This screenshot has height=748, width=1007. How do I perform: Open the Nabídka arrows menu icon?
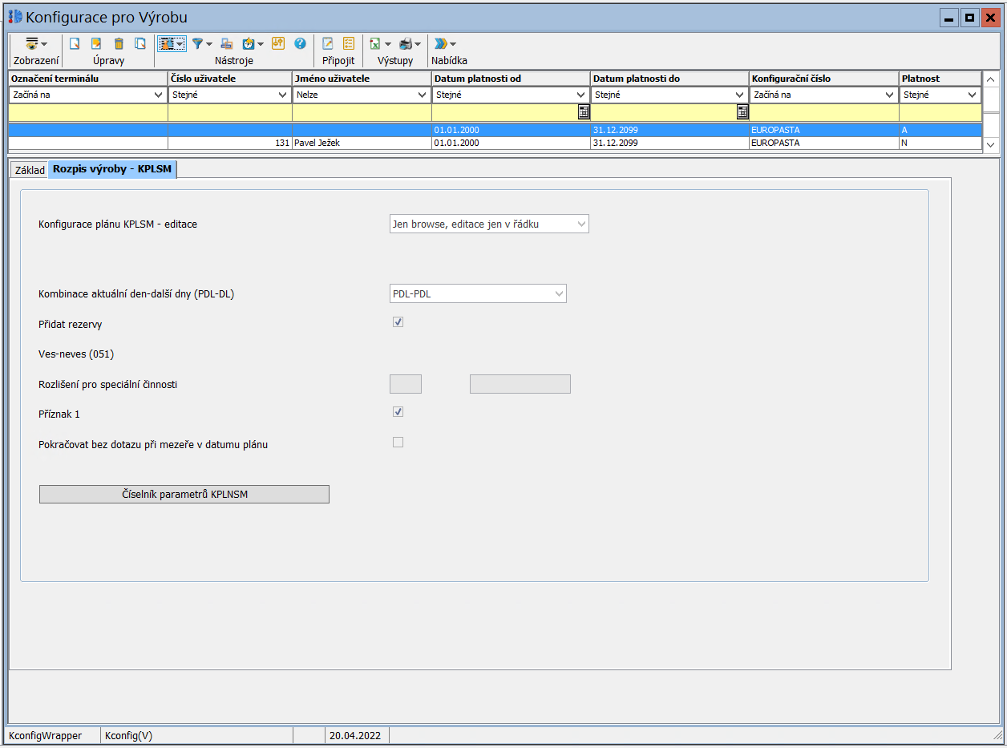pyautogui.click(x=441, y=44)
